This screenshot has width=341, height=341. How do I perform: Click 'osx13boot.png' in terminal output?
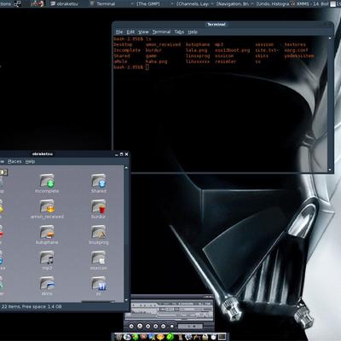tap(232, 50)
